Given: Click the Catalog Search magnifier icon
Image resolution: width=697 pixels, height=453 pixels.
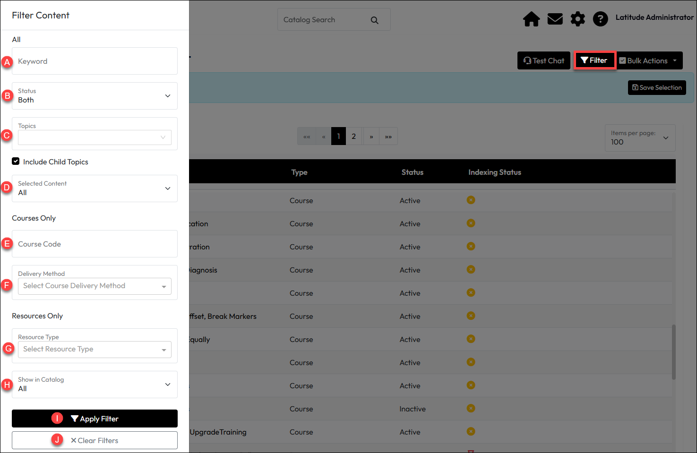Looking at the screenshot, I should pos(374,20).
